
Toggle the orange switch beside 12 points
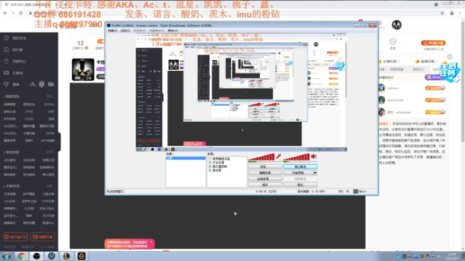click(x=101, y=41)
